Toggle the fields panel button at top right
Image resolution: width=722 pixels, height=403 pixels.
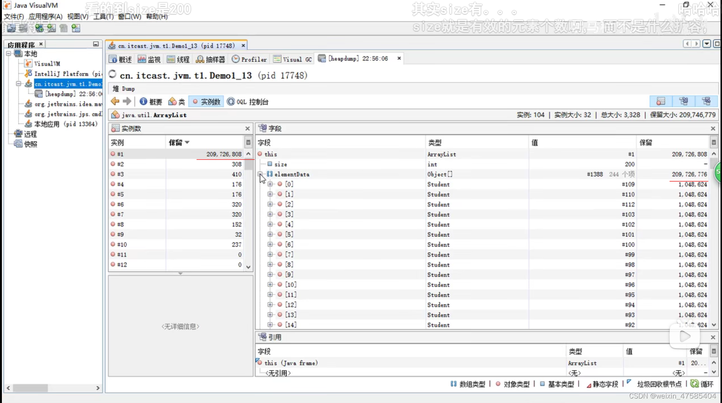click(x=683, y=102)
